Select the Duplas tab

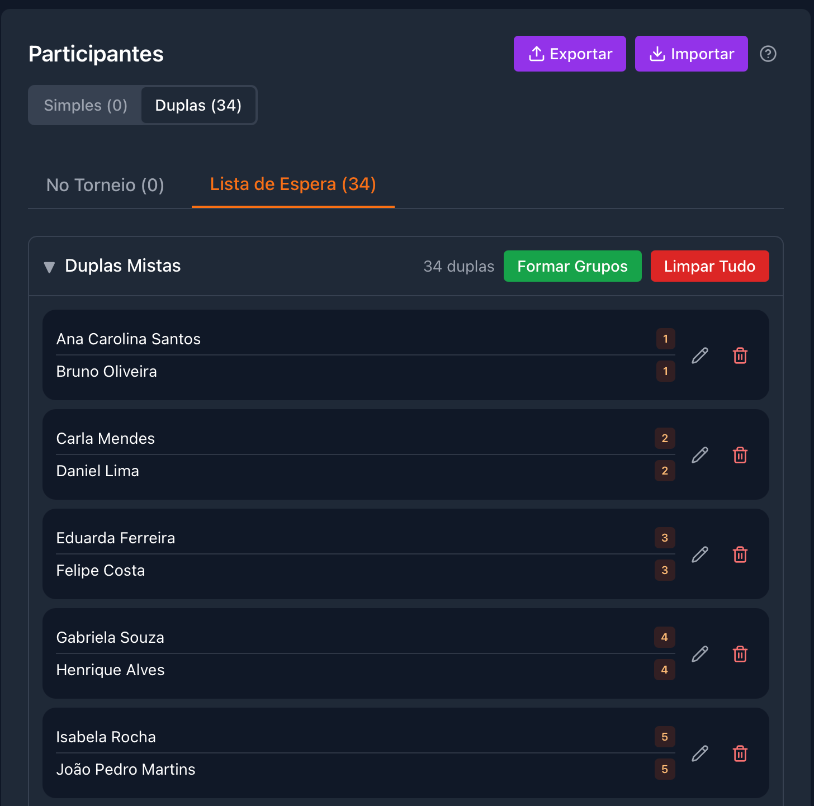click(x=198, y=105)
